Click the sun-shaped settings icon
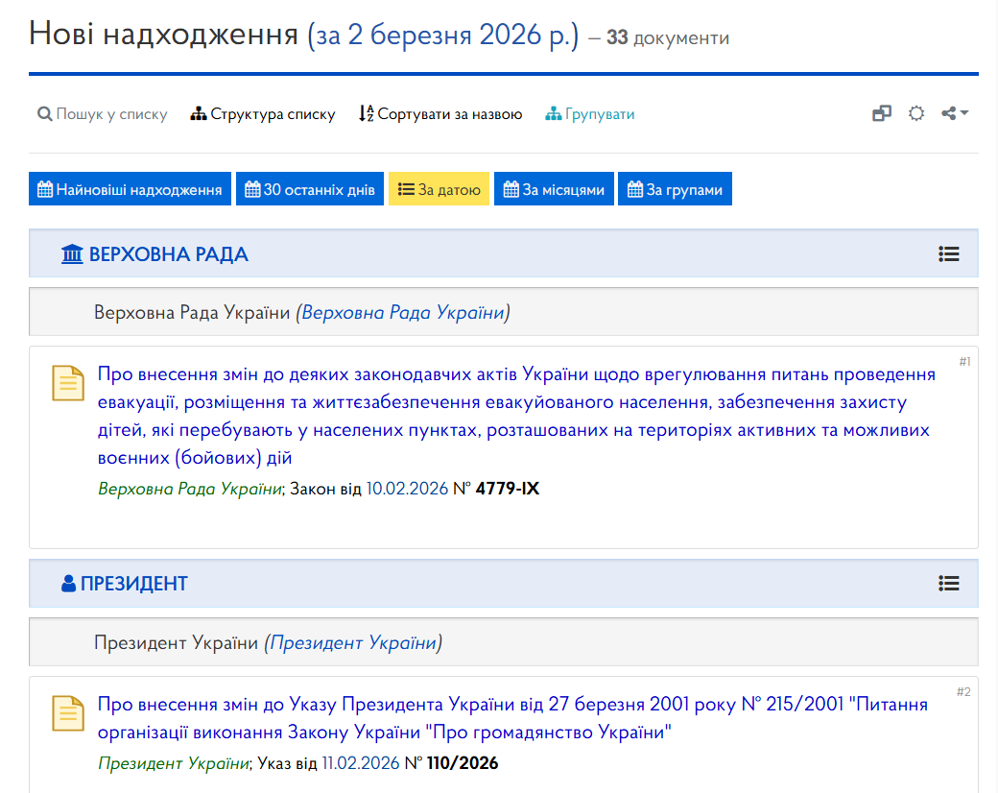Image resolution: width=998 pixels, height=793 pixels. tap(916, 113)
